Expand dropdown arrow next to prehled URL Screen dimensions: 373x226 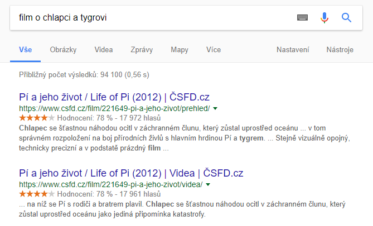215,108
